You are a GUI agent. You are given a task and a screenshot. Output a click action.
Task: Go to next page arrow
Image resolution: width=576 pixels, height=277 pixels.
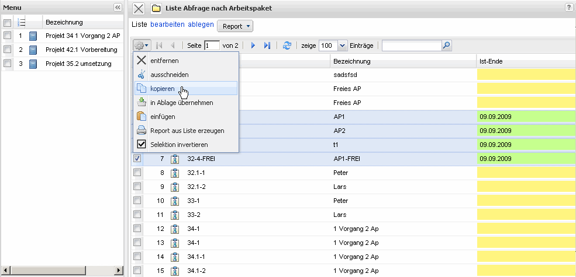click(x=253, y=45)
